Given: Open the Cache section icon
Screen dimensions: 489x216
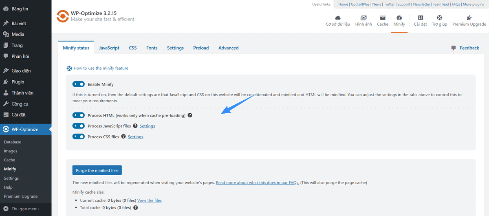Looking at the screenshot, I should (x=383, y=18).
